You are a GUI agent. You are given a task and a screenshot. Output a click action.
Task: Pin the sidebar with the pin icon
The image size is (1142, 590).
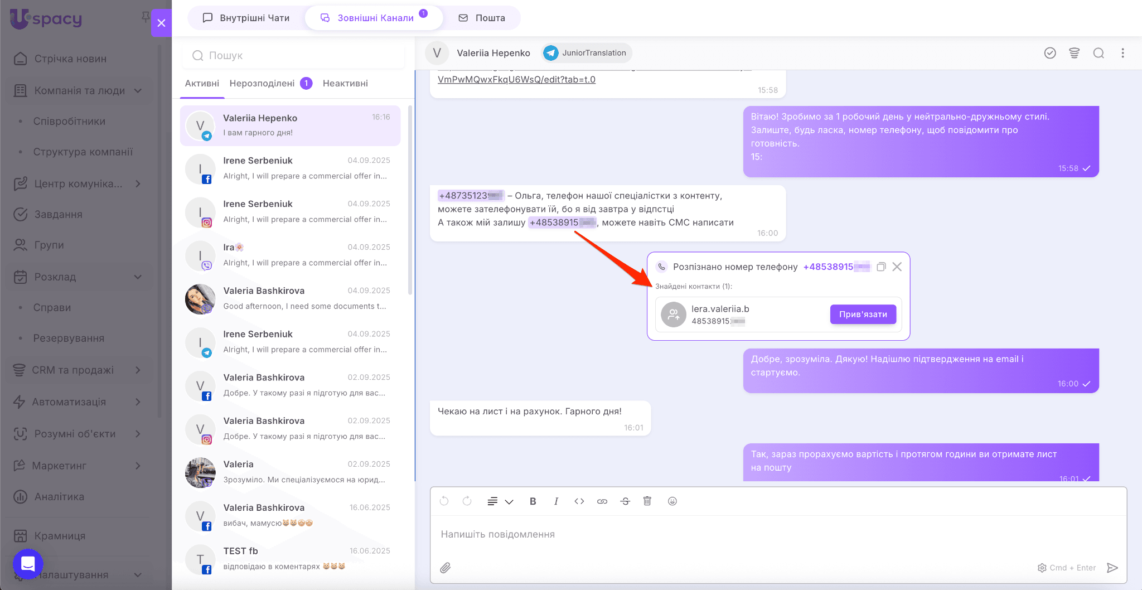click(x=146, y=17)
